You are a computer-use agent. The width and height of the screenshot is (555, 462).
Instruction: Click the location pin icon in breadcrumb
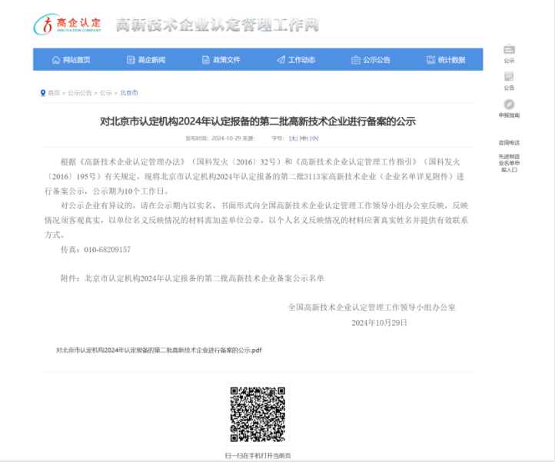[x=43, y=93]
